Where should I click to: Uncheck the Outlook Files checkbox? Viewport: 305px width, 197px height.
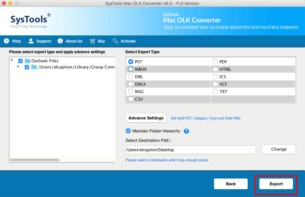point(20,61)
